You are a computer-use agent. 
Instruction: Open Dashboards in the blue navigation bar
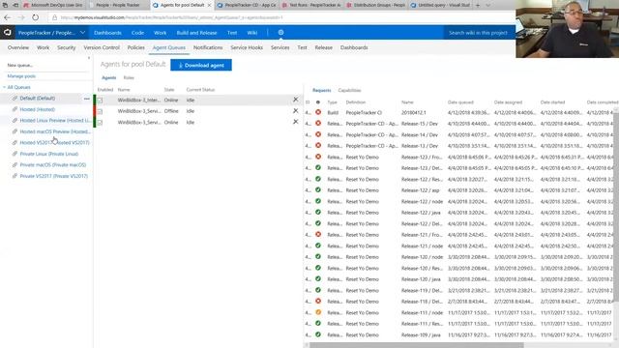[x=107, y=33]
